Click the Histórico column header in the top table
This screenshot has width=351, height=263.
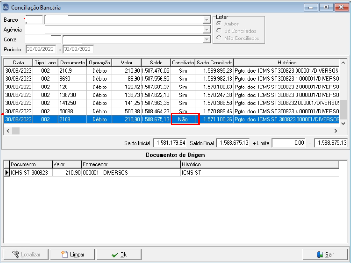(287, 63)
